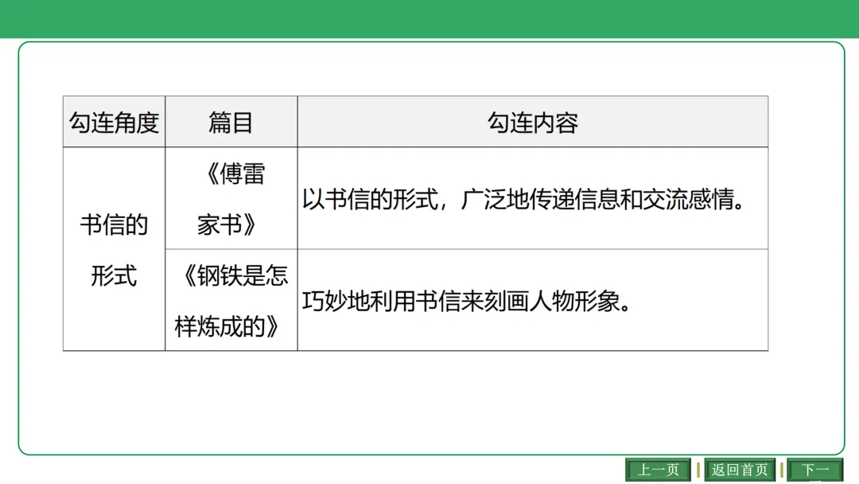
Task: Click the 书信的形式 cell
Action: pos(114,249)
